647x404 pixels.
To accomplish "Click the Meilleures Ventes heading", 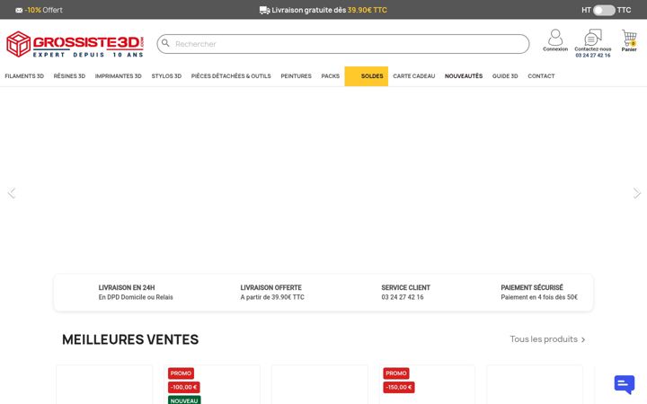I will coord(130,339).
